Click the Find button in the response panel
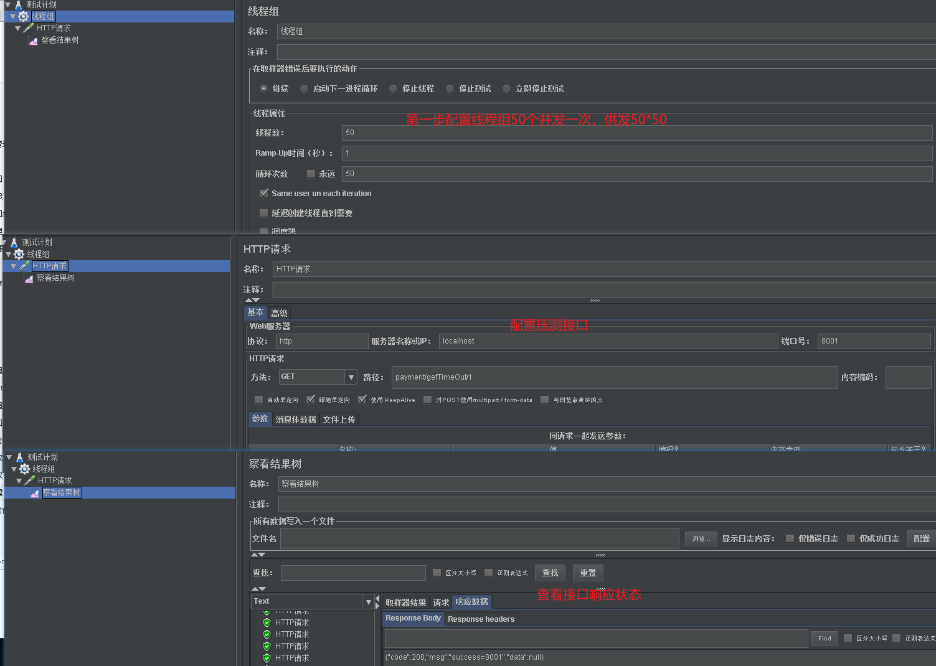The width and height of the screenshot is (936, 666). pyautogui.click(x=825, y=638)
